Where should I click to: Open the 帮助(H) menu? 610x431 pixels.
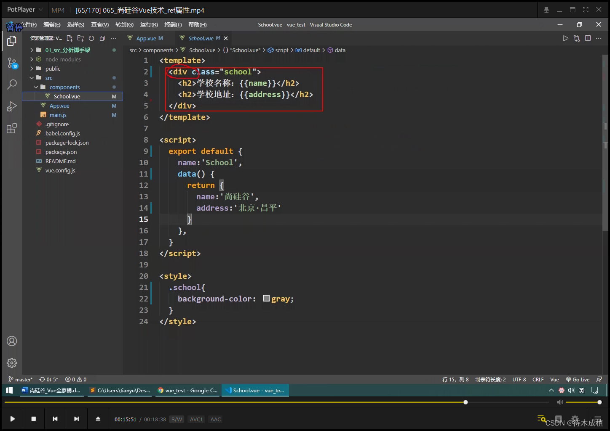coord(197,25)
